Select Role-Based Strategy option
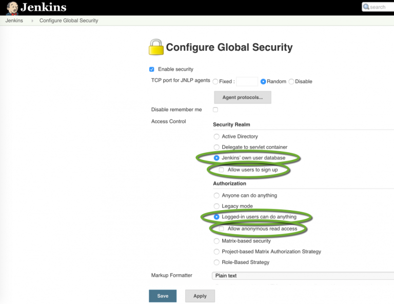The image size is (394, 304). pyautogui.click(x=216, y=262)
